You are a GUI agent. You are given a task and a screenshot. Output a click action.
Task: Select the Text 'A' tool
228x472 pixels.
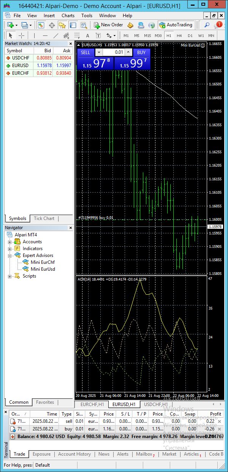(x=88, y=35)
